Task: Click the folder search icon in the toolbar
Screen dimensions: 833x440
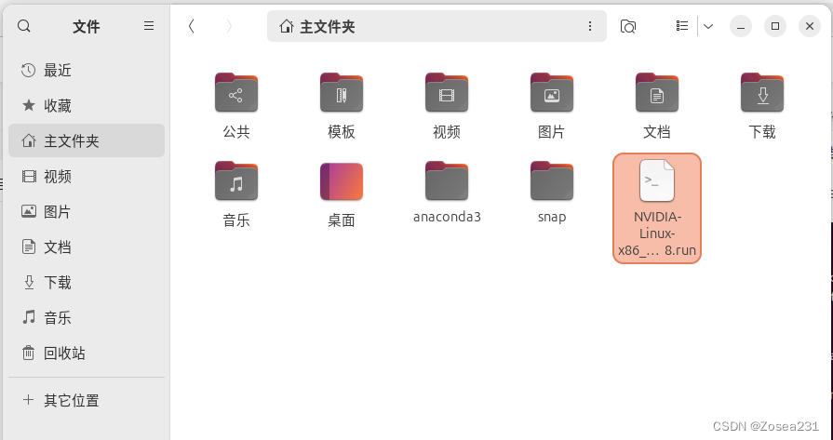Action: pyautogui.click(x=628, y=27)
